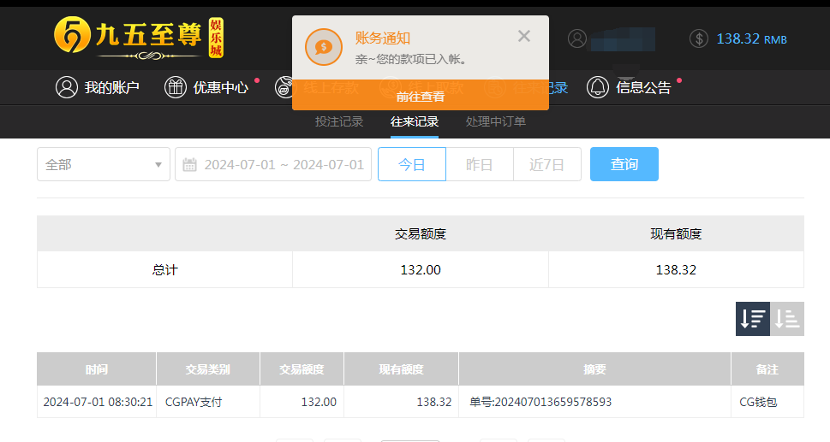Select the 近7日 date filter

point(547,164)
